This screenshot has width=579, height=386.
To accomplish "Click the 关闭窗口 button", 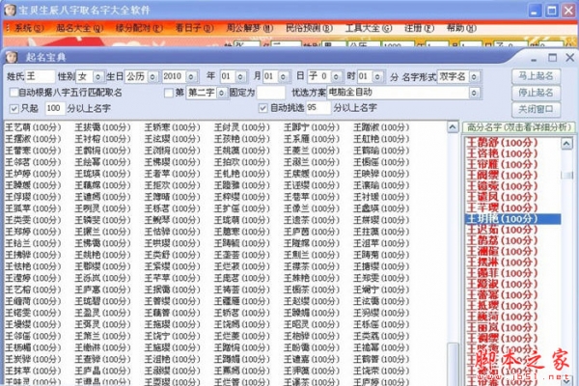I will tap(536, 109).
